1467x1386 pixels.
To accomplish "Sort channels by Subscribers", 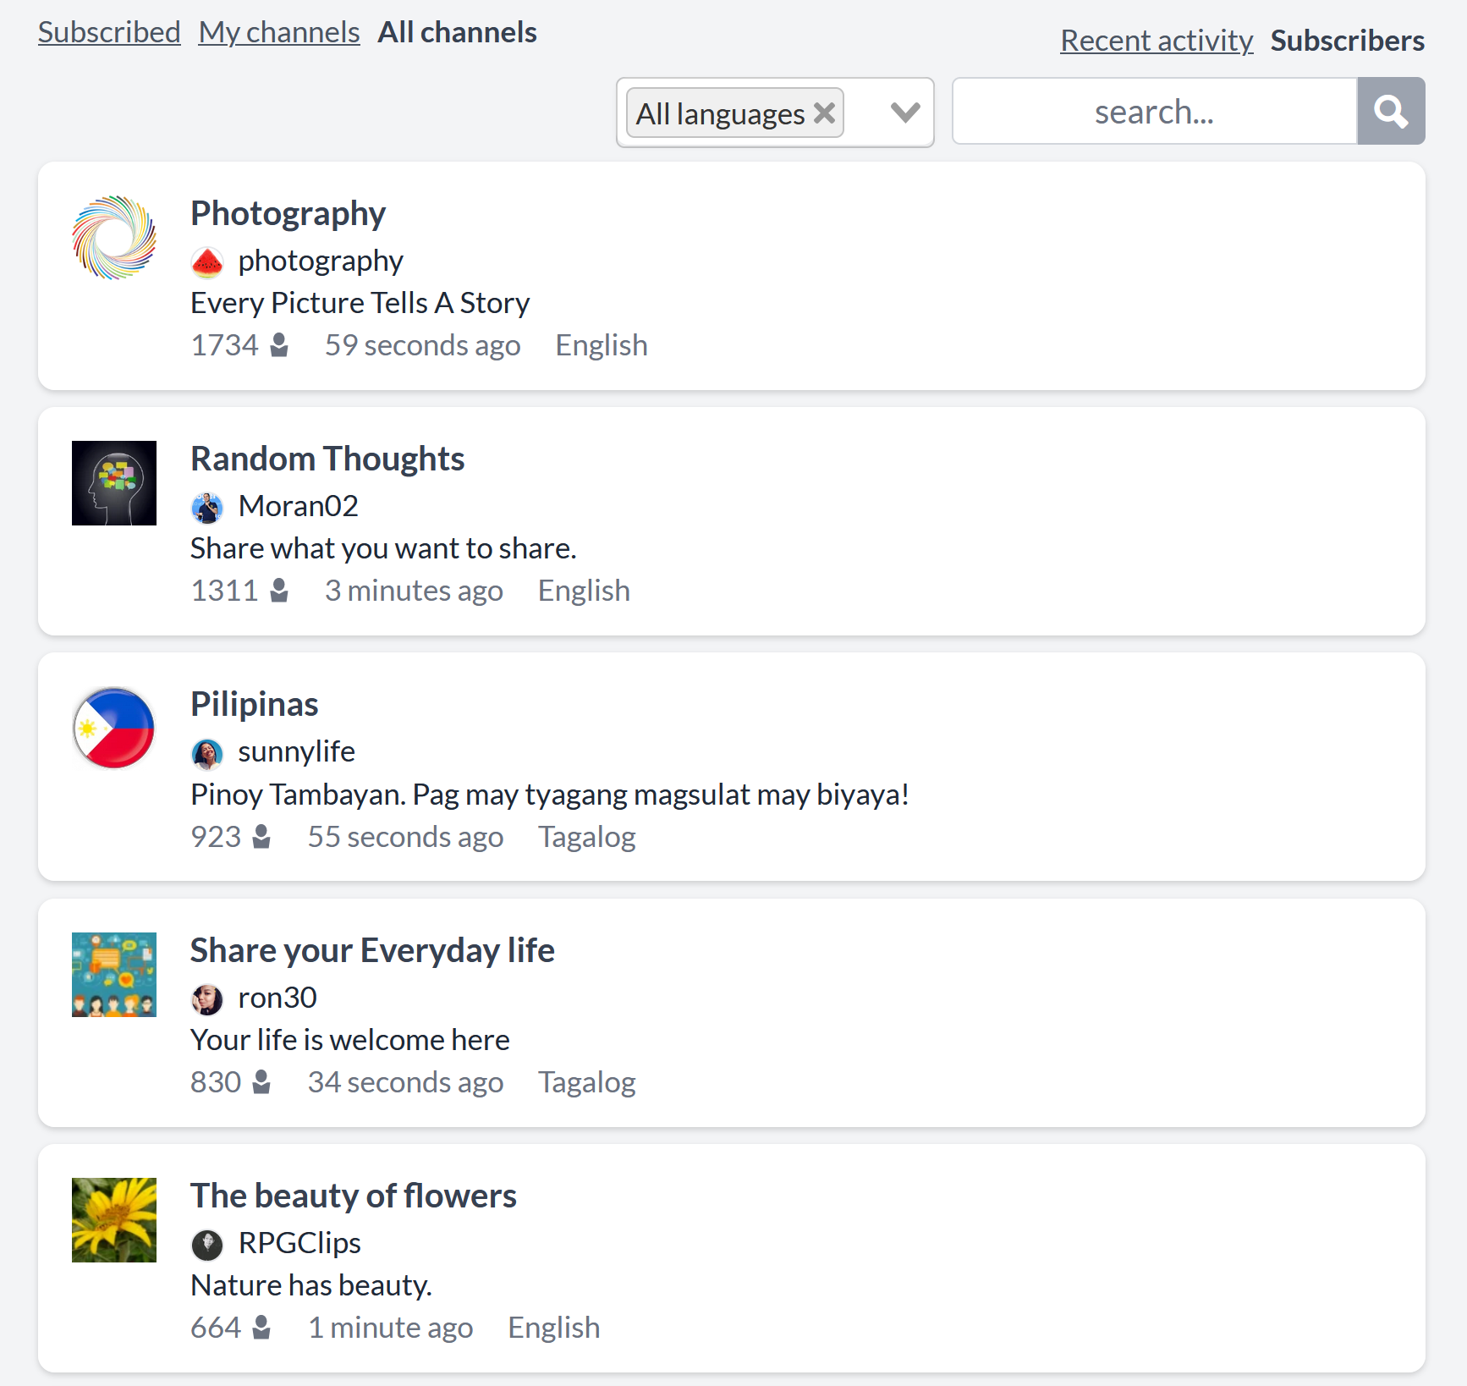I will pyautogui.click(x=1348, y=41).
